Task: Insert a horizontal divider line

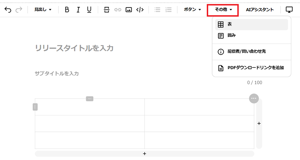Action: point(106,10)
